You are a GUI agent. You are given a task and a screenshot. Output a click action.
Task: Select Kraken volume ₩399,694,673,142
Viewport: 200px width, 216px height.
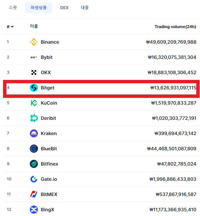tap(175, 133)
